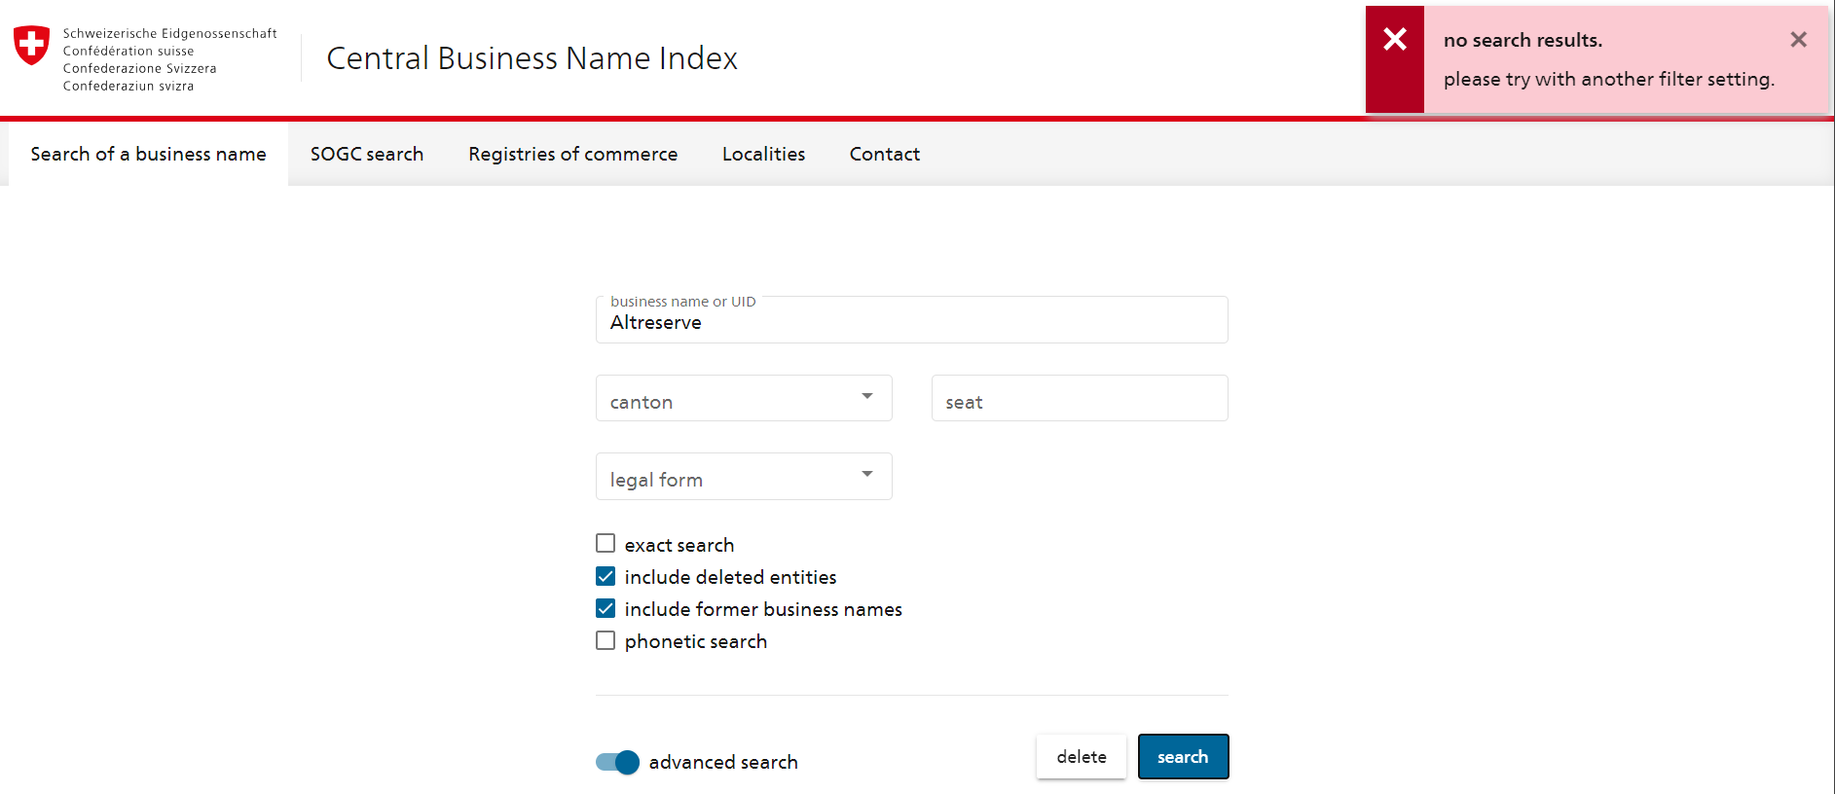
Task: Open the Contact tab
Action: click(x=884, y=154)
